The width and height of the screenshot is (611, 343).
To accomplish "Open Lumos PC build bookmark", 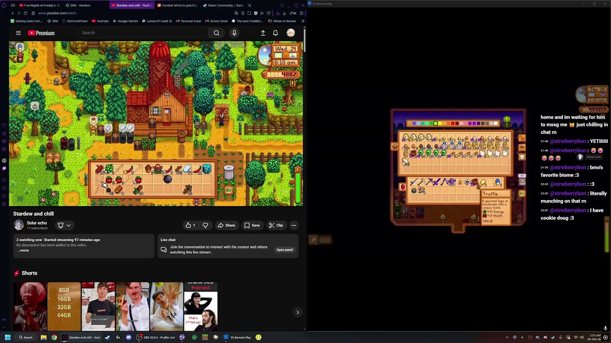I will (x=157, y=21).
